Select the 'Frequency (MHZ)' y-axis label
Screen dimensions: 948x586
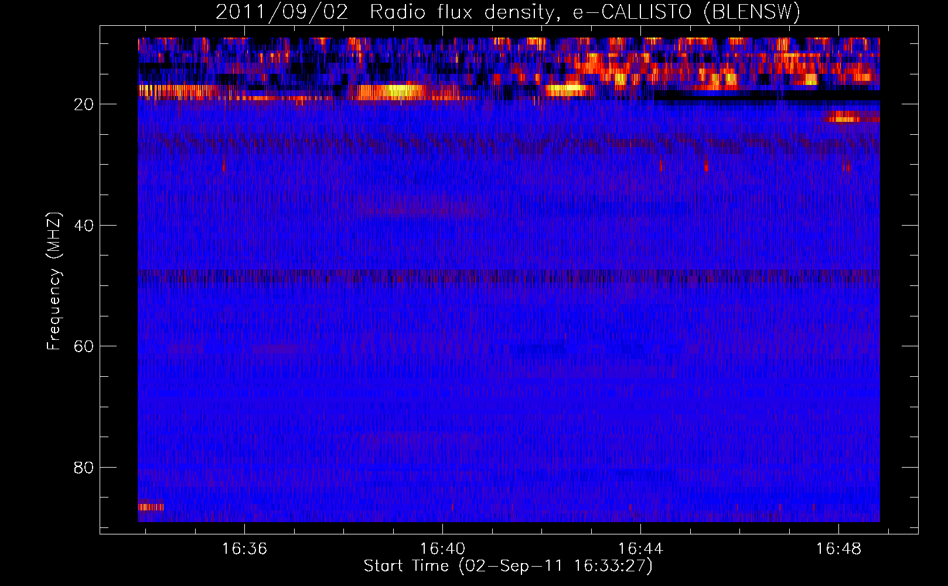53,281
